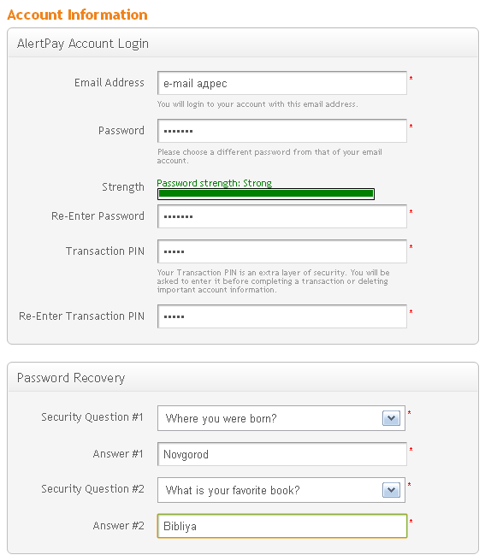This screenshot has width=491, height=555.
Task: Click the 'Password strength: Strong' text
Action: click(x=214, y=183)
